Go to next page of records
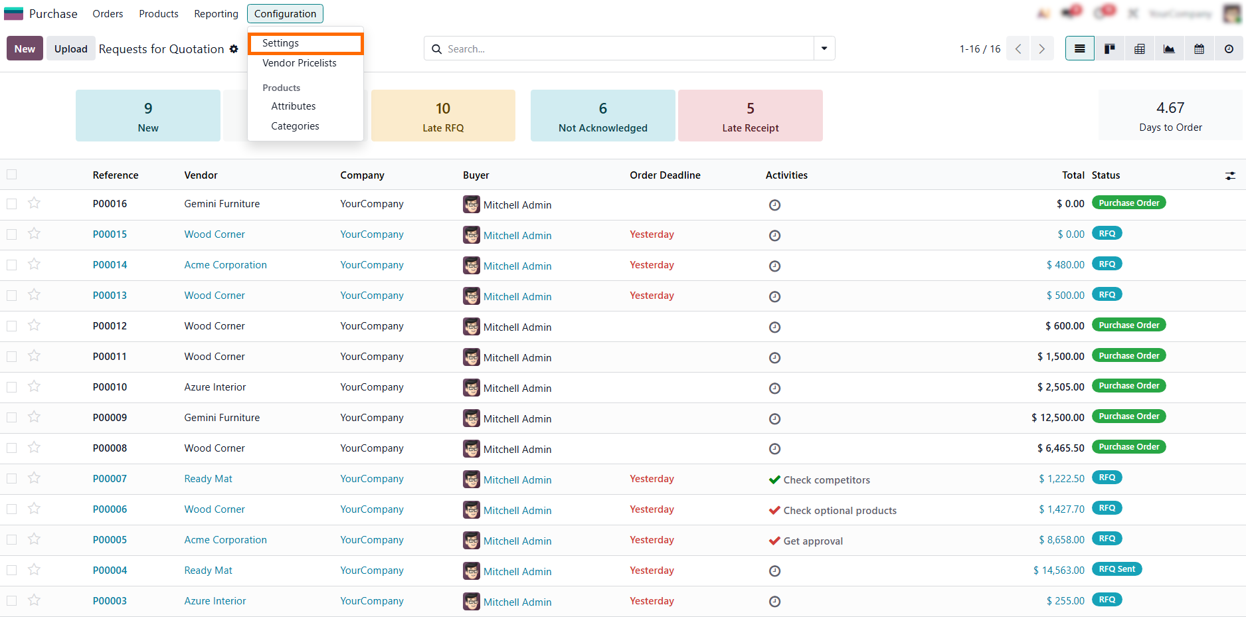The width and height of the screenshot is (1246, 617). (1041, 48)
